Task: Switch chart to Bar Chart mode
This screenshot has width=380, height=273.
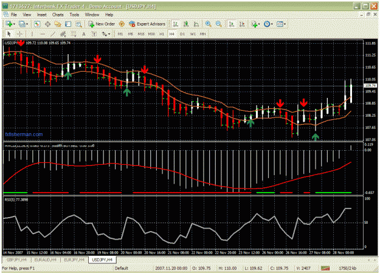Action: pyautogui.click(x=175, y=24)
